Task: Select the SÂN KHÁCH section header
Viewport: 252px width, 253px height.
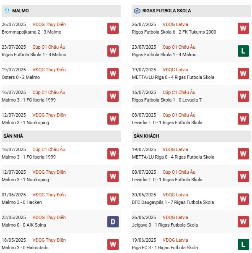Action: (x=146, y=136)
